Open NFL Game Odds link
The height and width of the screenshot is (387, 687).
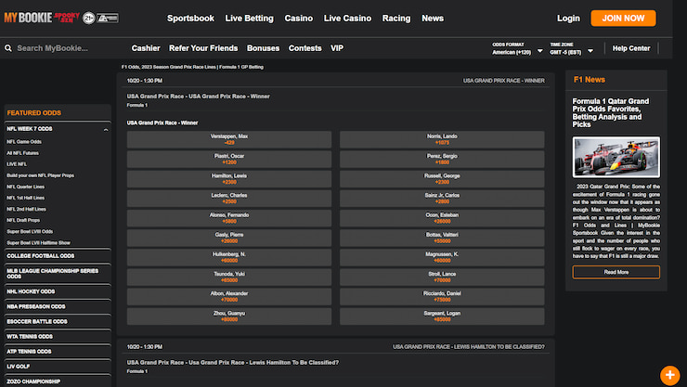pyautogui.click(x=24, y=142)
